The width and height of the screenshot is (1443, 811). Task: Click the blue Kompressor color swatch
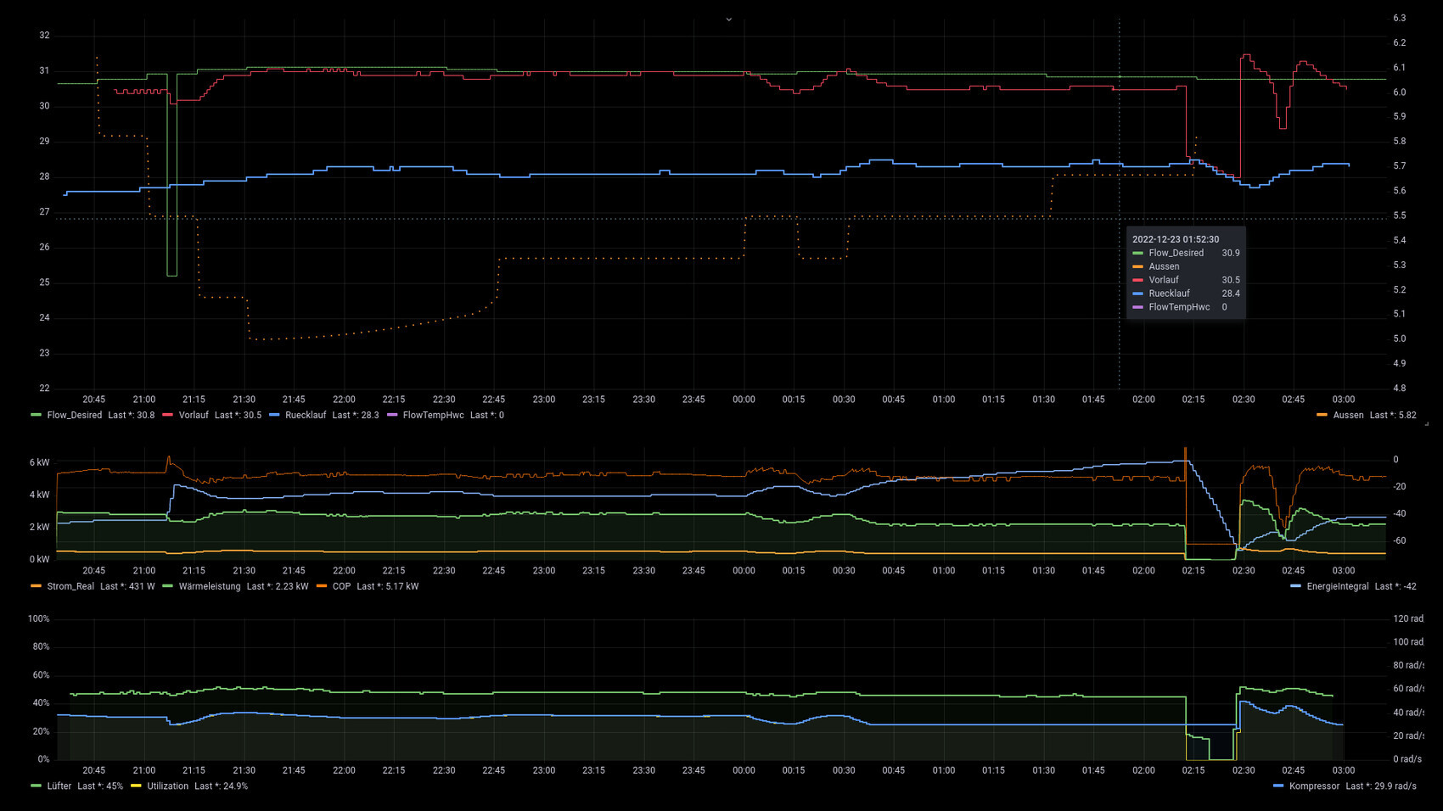1278,786
